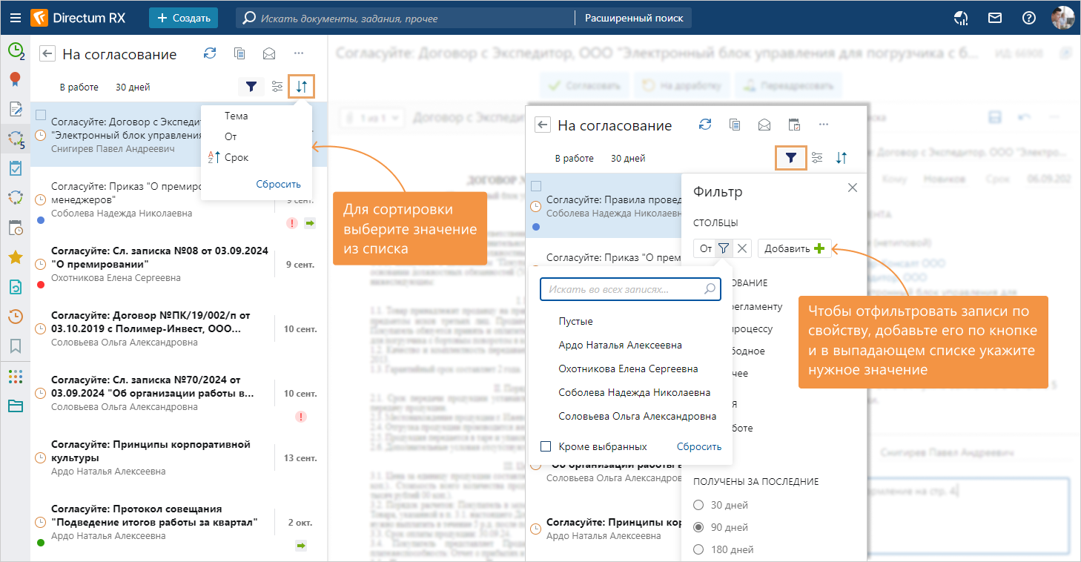Viewport: 1081px width, 562px height.
Task: Sort by 'Срок' in the sort menu
Action: click(237, 157)
